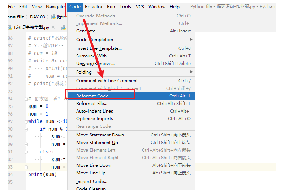Close the Code menu via its title

pos(75,7)
